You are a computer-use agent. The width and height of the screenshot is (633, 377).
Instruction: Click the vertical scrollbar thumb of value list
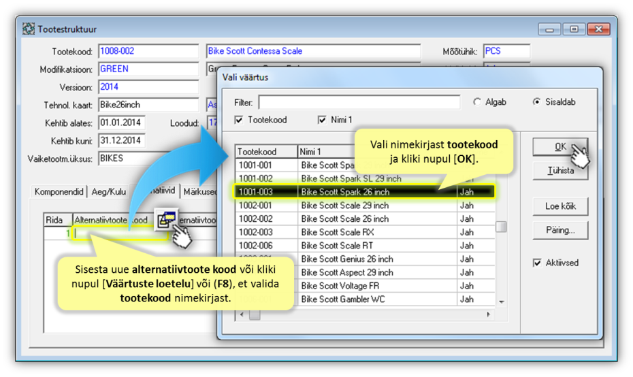(x=501, y=227)
